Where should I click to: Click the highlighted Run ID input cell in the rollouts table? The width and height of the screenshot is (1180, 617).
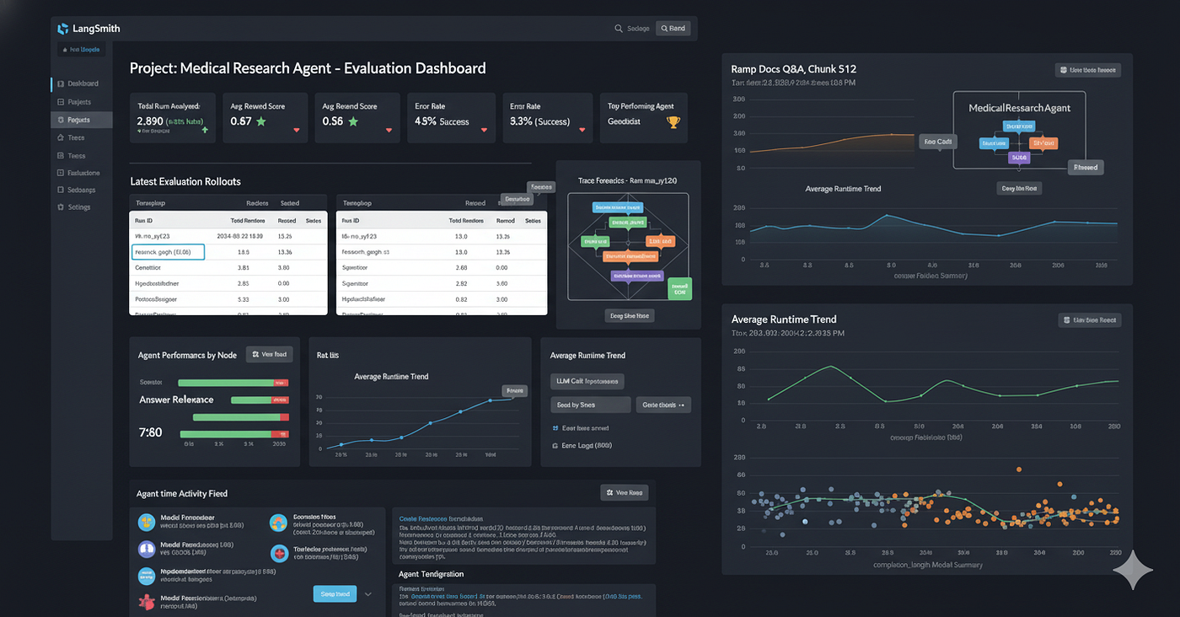pos(166,251)
